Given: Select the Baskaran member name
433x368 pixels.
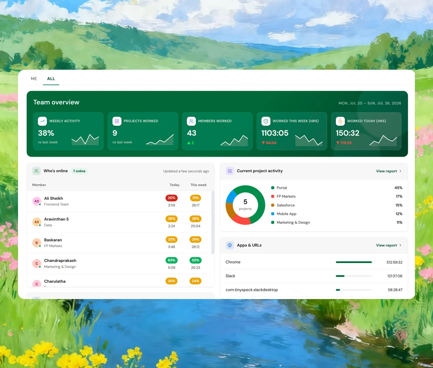Looking at the screenshot, I should click(53, 240).
